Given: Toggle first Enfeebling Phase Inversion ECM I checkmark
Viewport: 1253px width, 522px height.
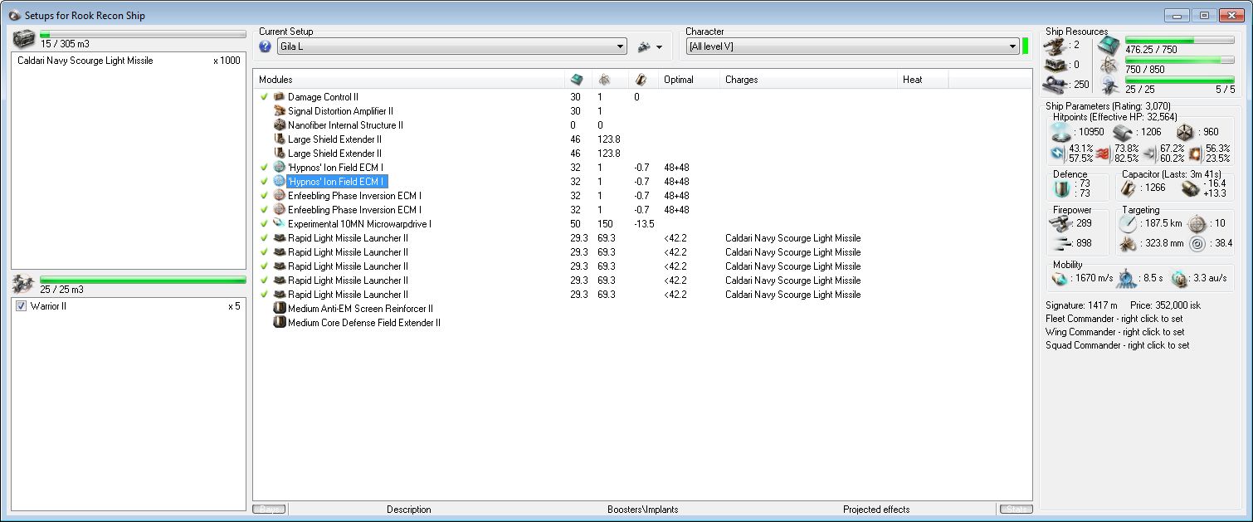Looking at the screenshot, I should coord(264,196).
